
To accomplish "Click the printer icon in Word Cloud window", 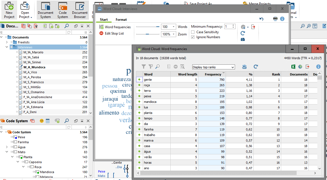I will [x=275, y=19].
